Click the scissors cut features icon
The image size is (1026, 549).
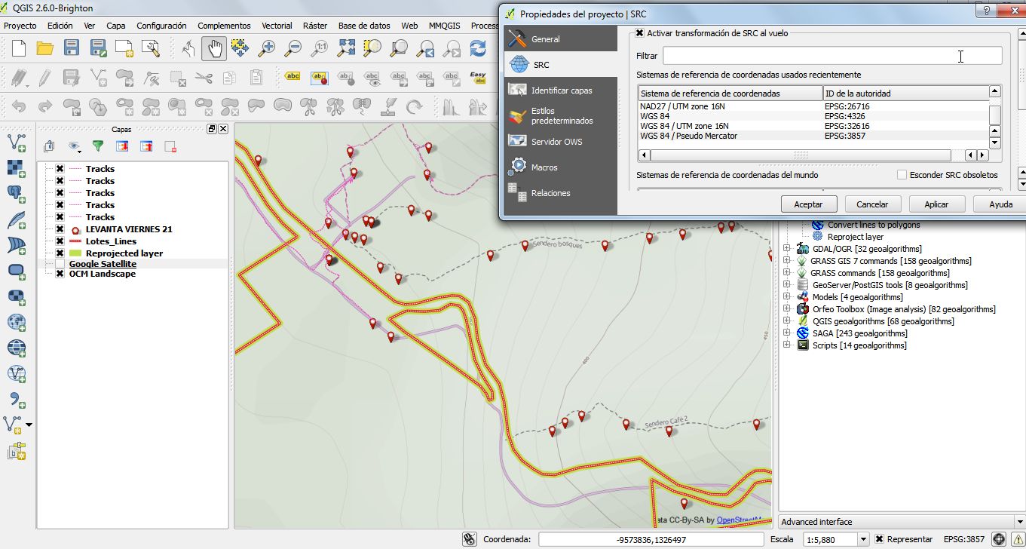pos(203,76)
